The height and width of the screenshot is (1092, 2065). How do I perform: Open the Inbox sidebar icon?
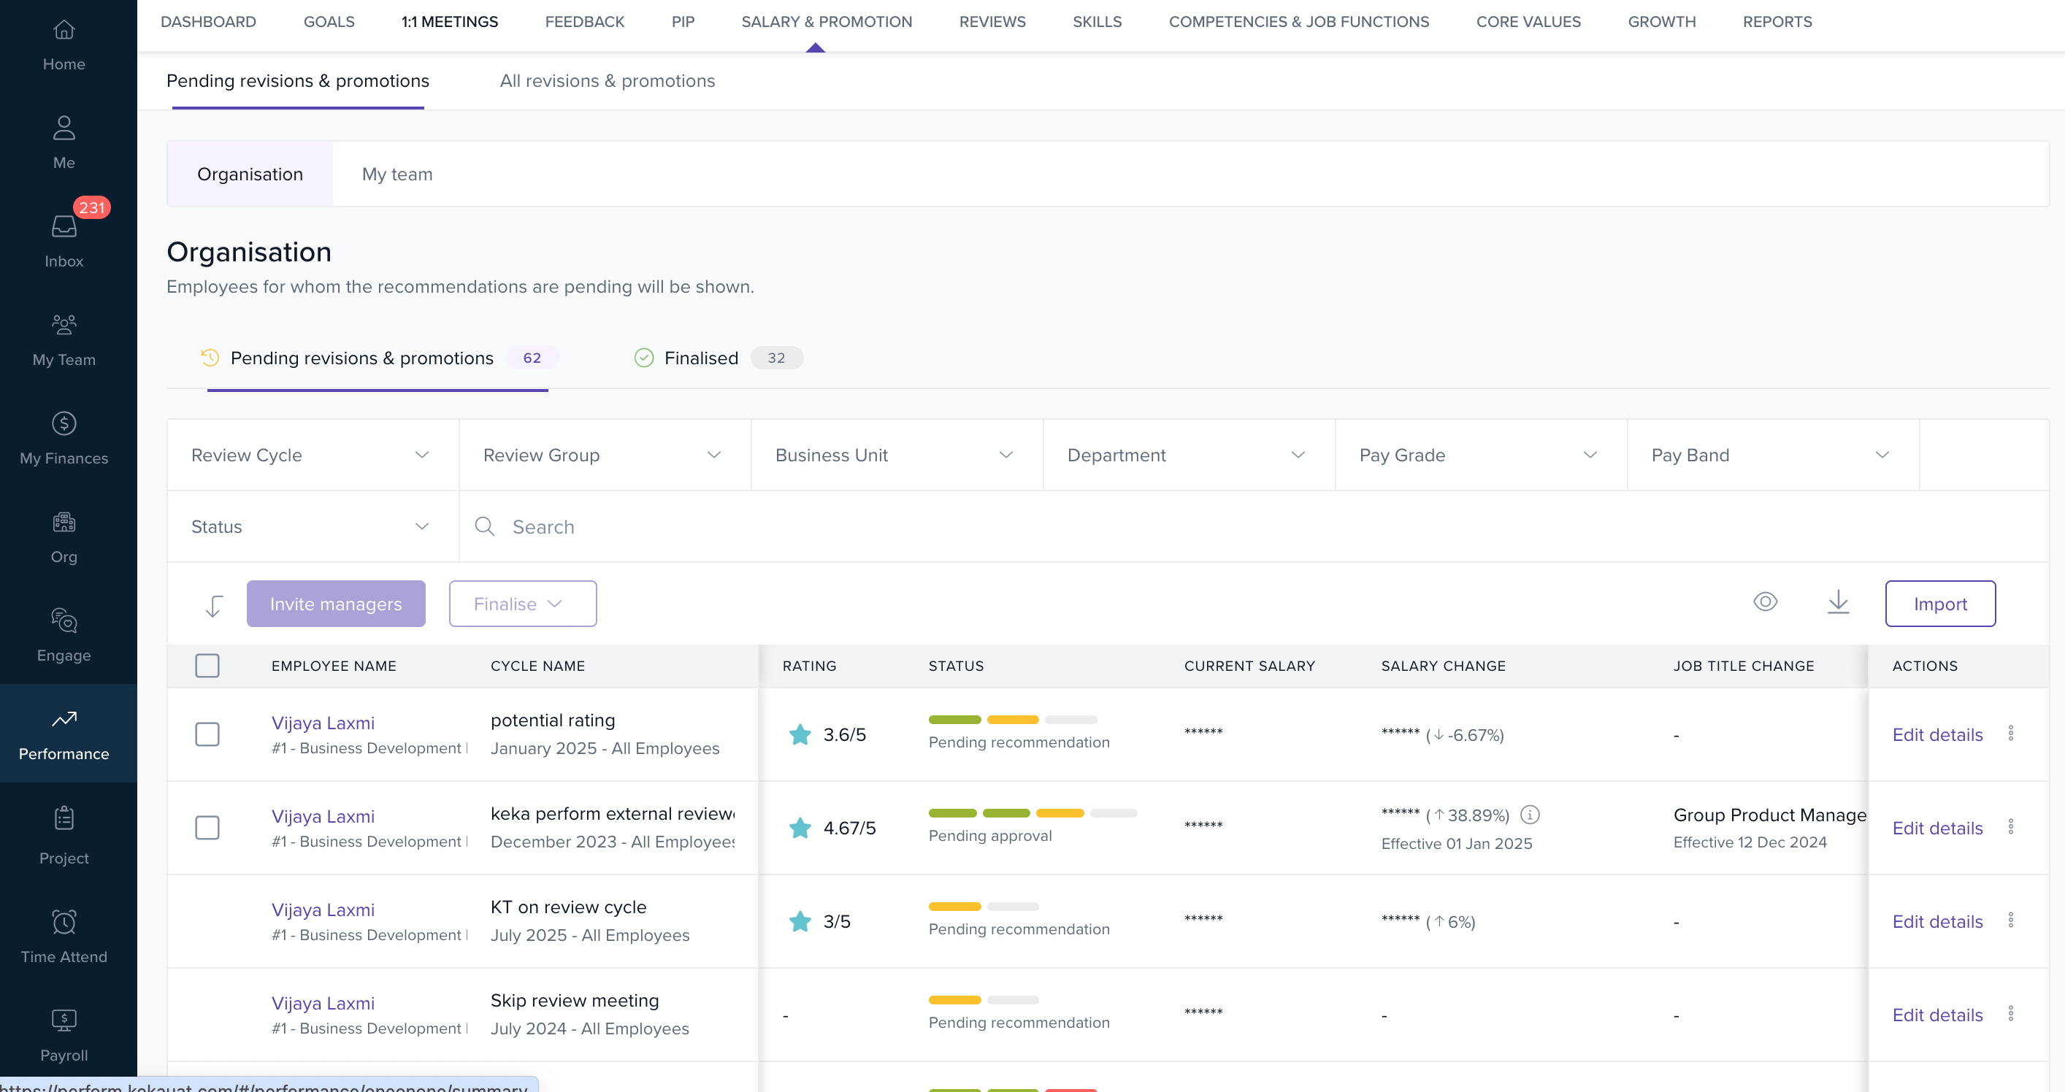click(64, 228)
